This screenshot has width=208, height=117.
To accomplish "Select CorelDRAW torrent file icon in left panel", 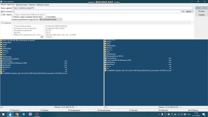I will (1, 73).
